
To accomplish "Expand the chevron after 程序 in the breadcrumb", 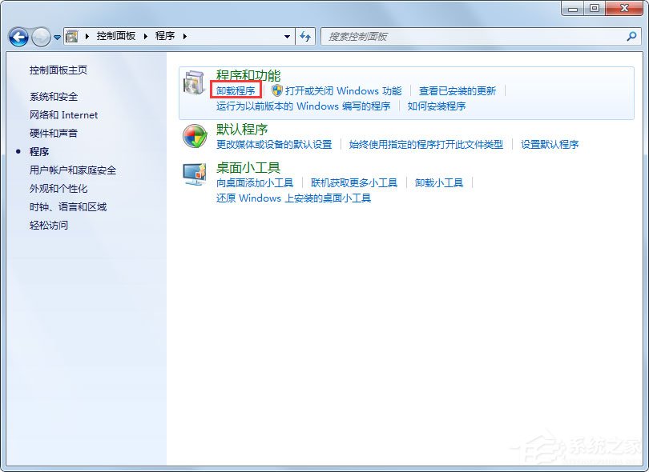I will [186, 35].
